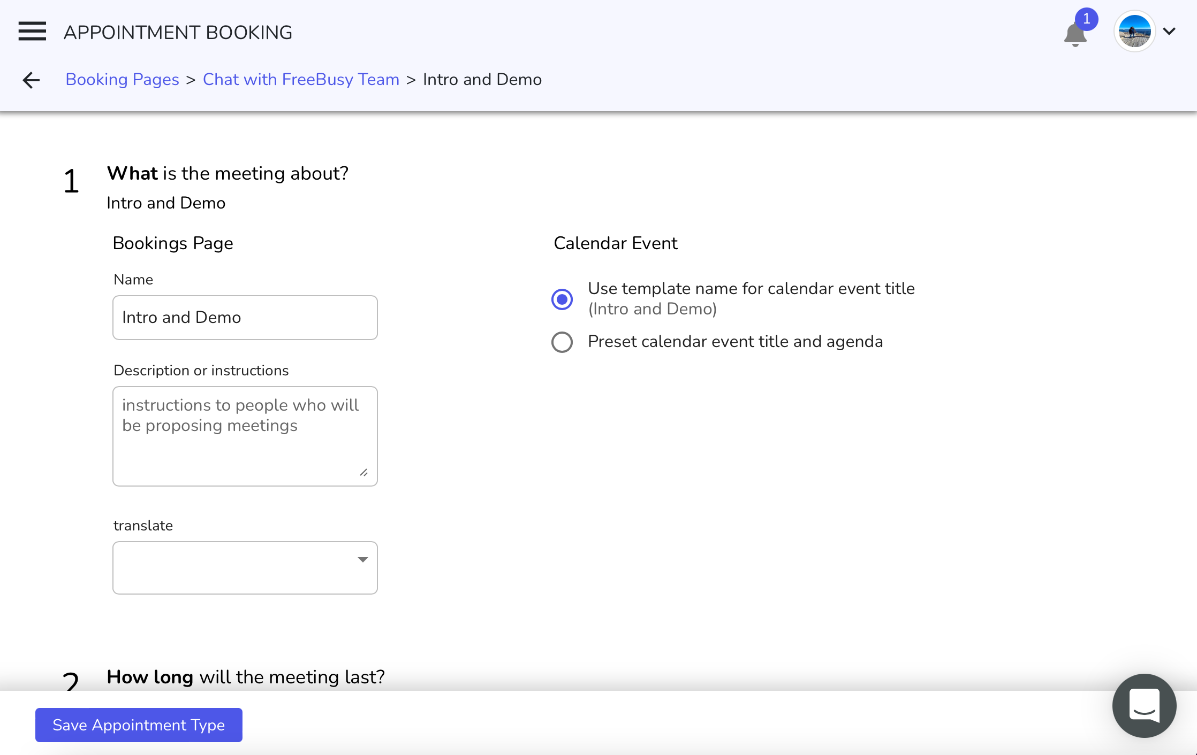Go to Booking Pages breadcrumb
The height and width of the screenshot is (755, 1197).
[122, 80]
